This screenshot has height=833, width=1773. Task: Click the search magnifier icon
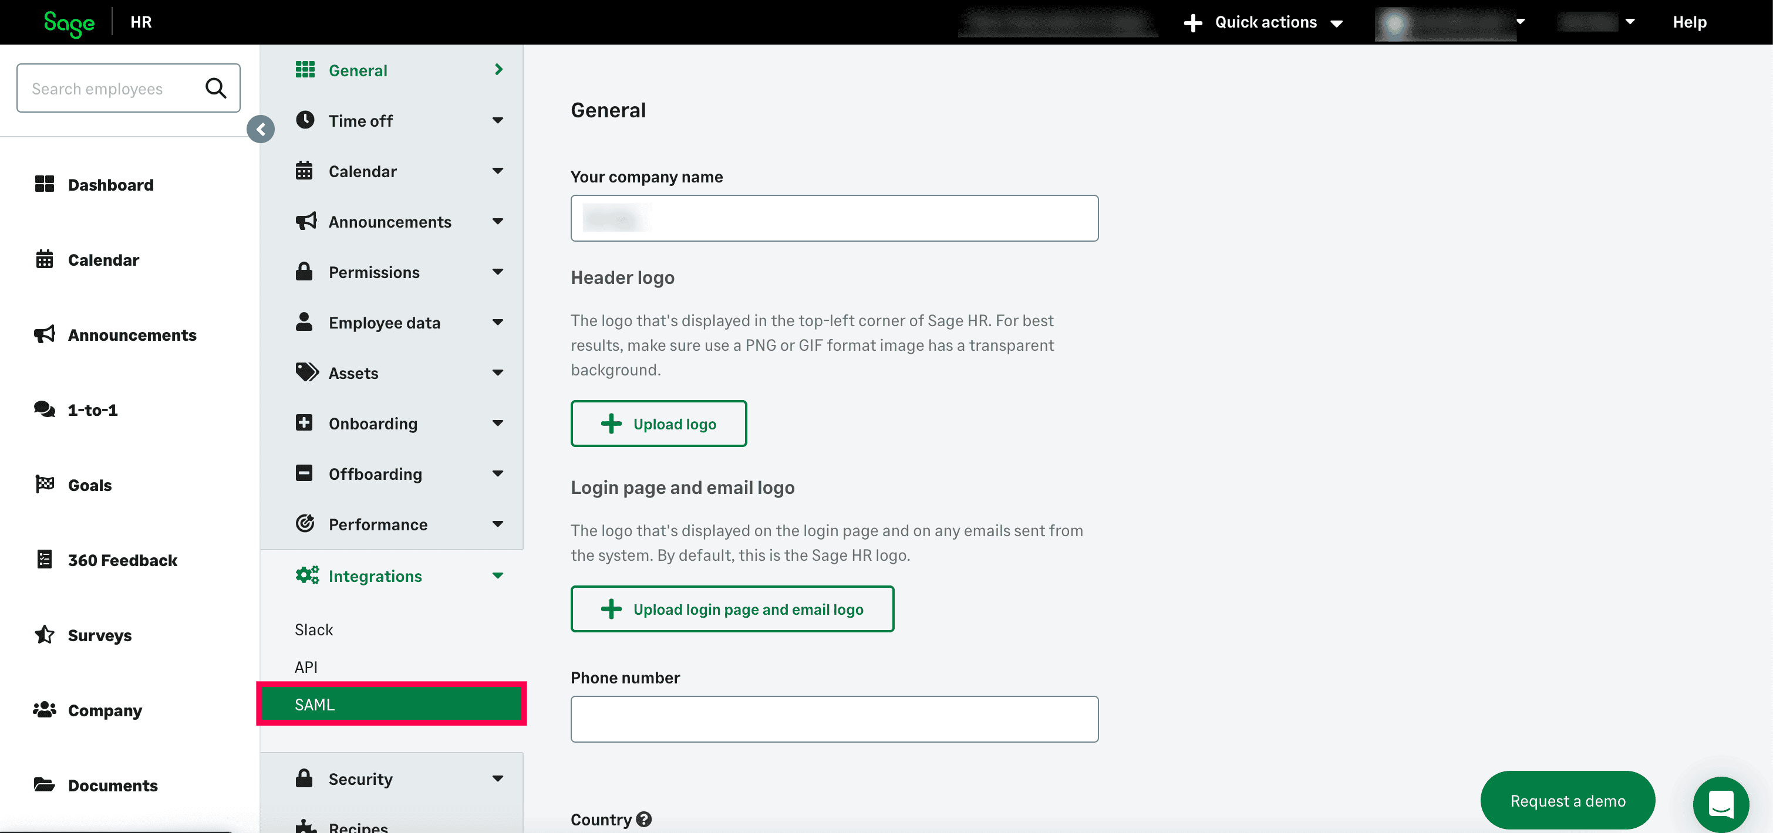coord(215,88)
